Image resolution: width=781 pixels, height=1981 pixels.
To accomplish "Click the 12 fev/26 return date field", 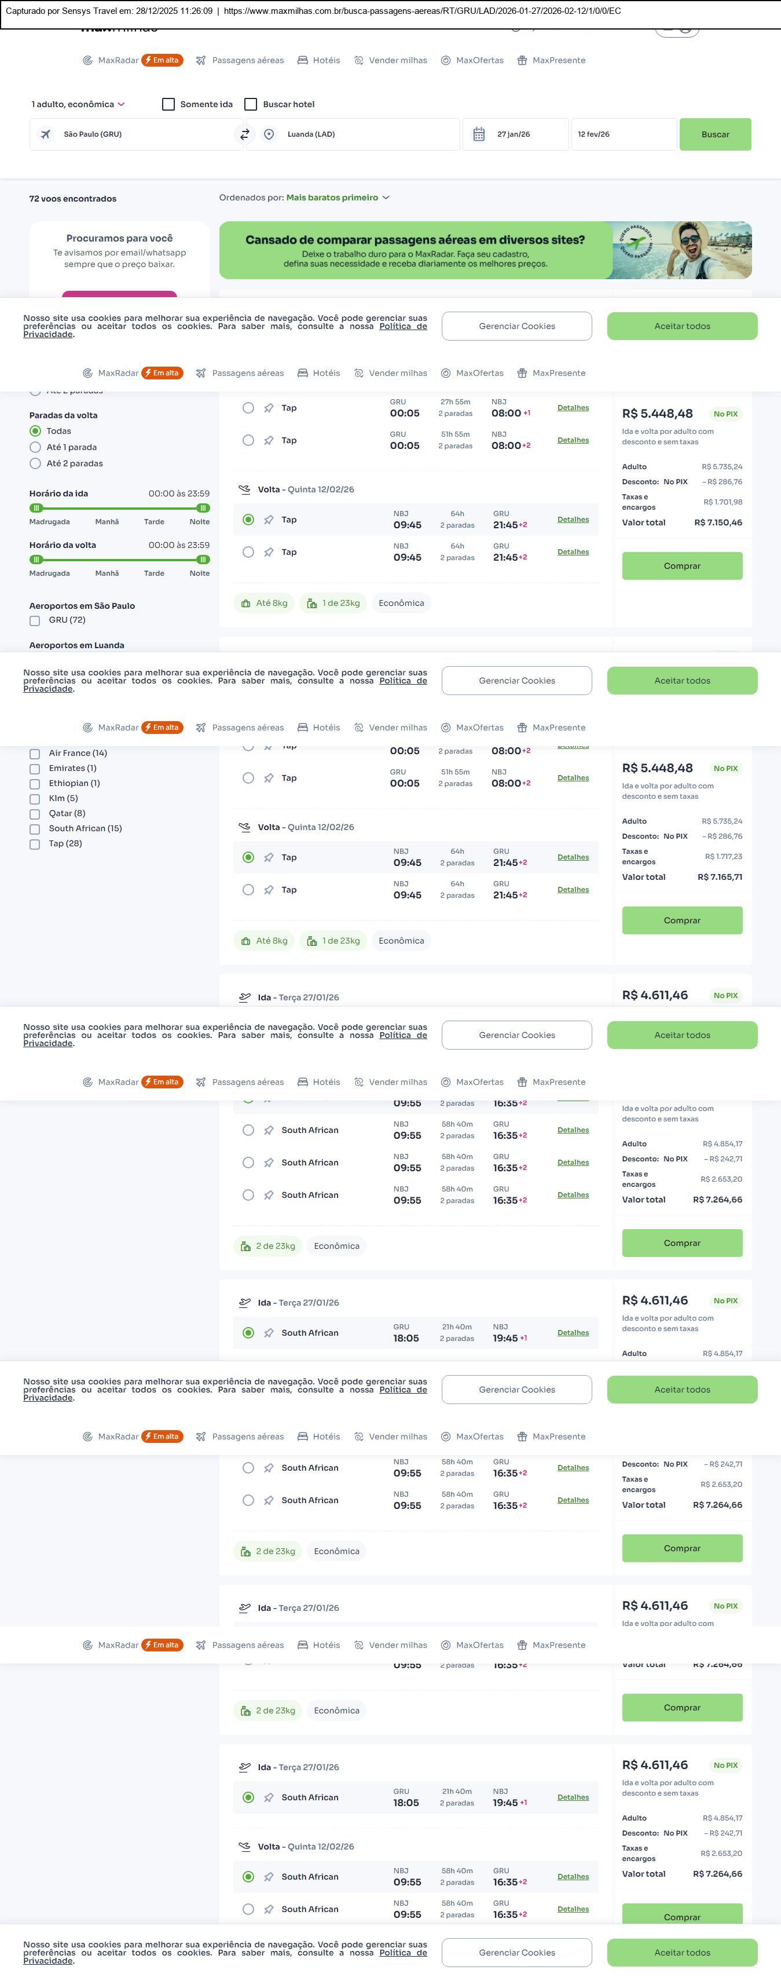I will click(x=624, y=134).
